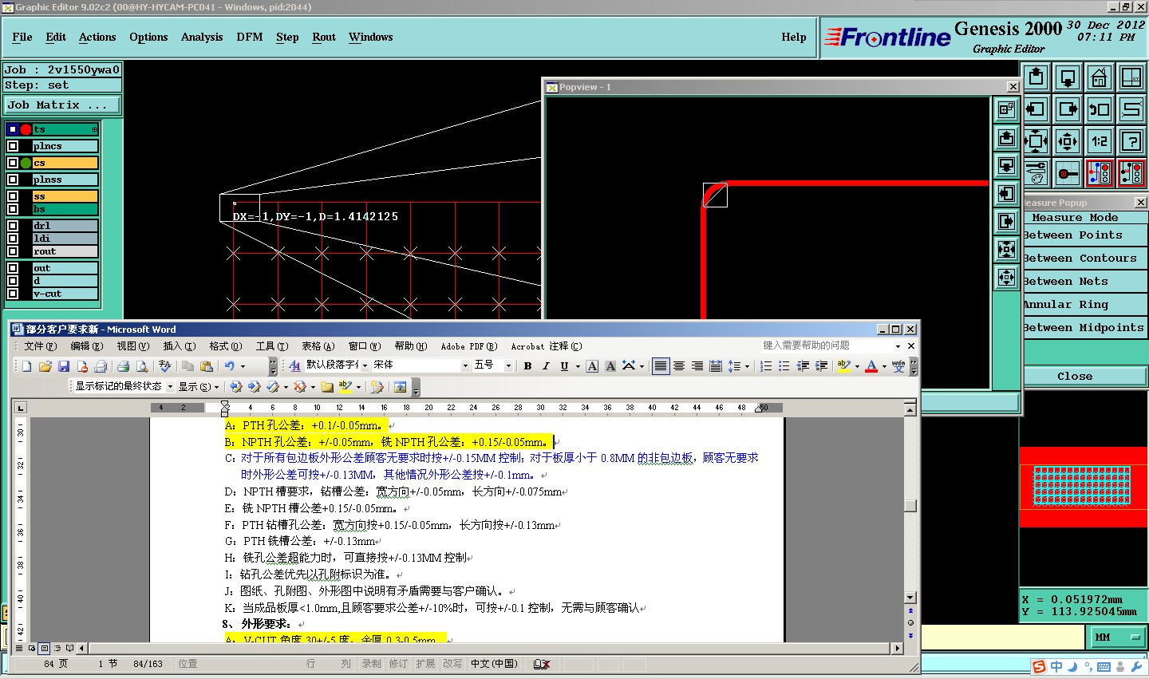Toggle Bold formatting in Word
Screen dimensions: 1149x679
click(527, 366)
